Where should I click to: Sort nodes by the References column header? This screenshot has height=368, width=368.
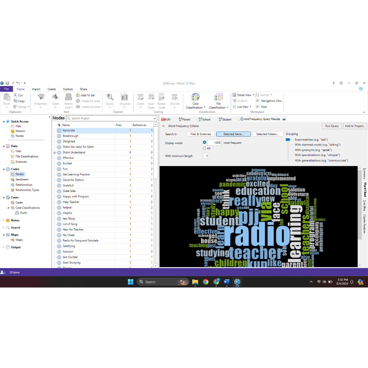[x=139, y=125]
